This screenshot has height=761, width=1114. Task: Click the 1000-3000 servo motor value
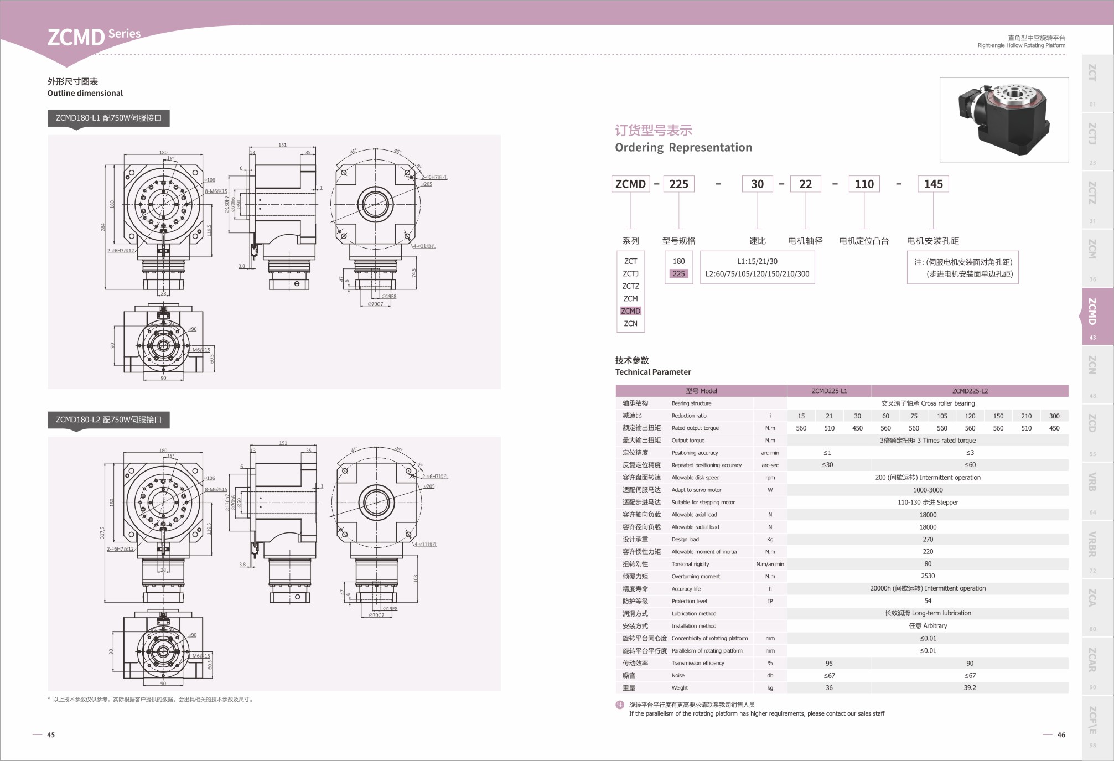pyautogui.click(x=928, y=490)
